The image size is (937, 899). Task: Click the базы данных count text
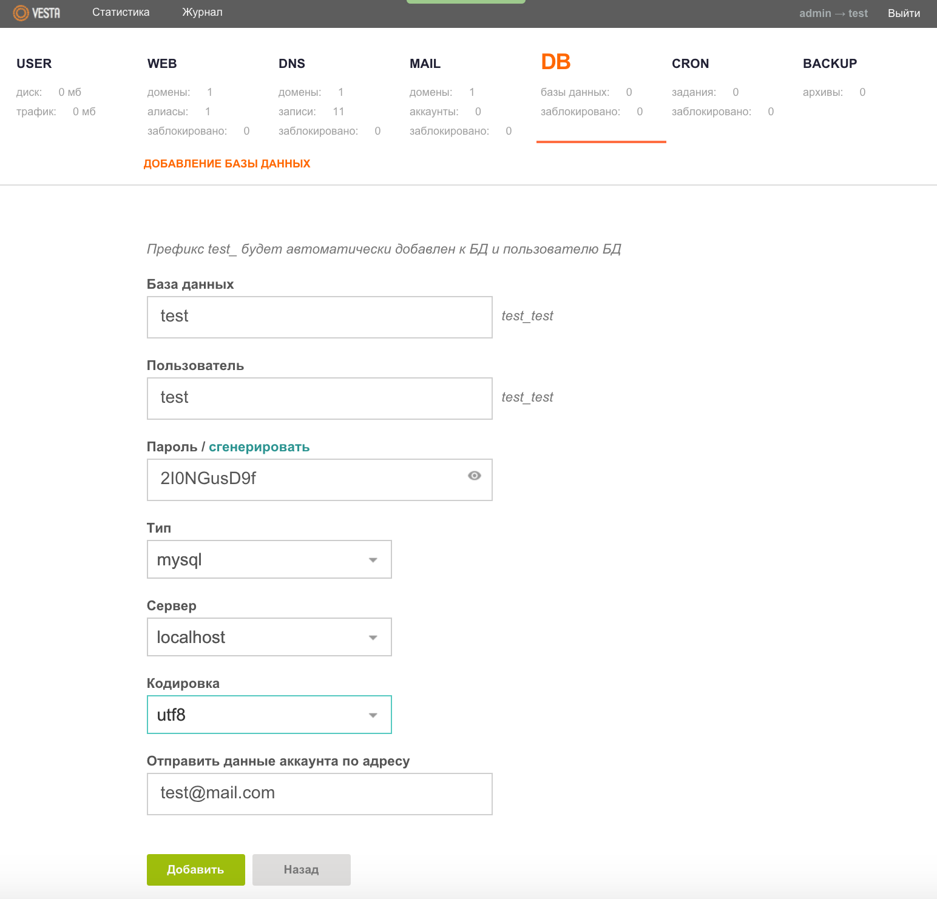[586, 92]
